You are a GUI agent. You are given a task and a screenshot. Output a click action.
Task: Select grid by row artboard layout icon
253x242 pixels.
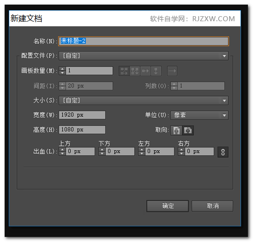tap(124, 71)
